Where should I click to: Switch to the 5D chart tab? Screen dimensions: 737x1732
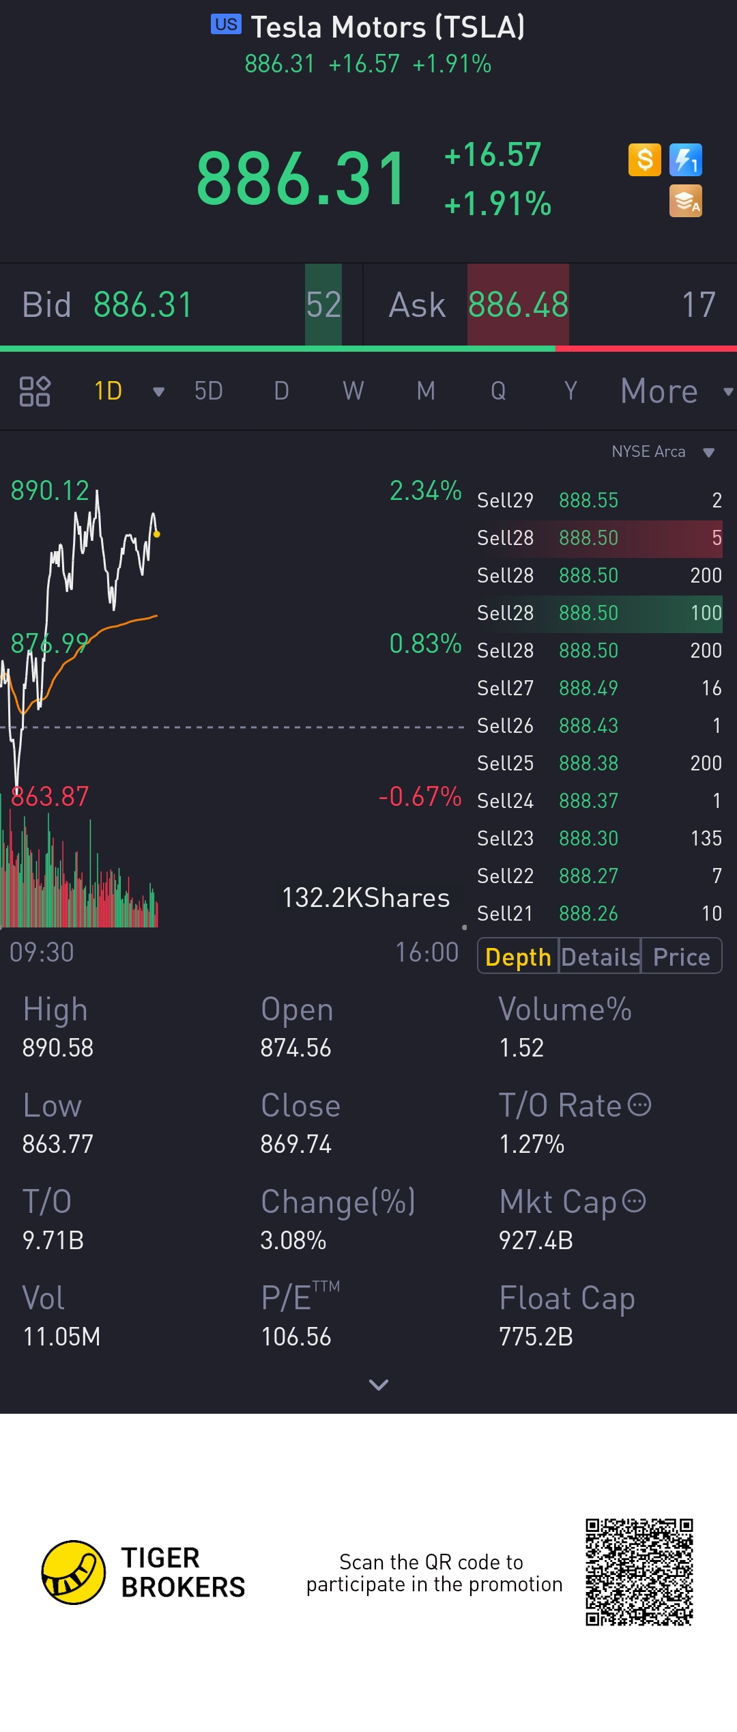(209, 391)
